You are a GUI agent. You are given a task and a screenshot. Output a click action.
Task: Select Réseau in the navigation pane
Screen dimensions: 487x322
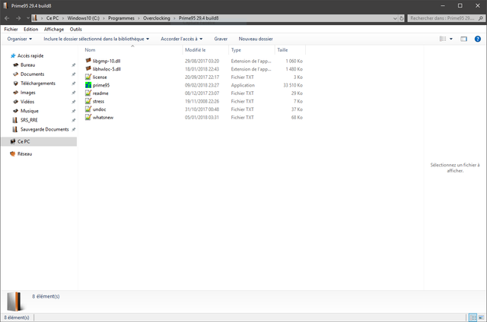coord(24,153)
